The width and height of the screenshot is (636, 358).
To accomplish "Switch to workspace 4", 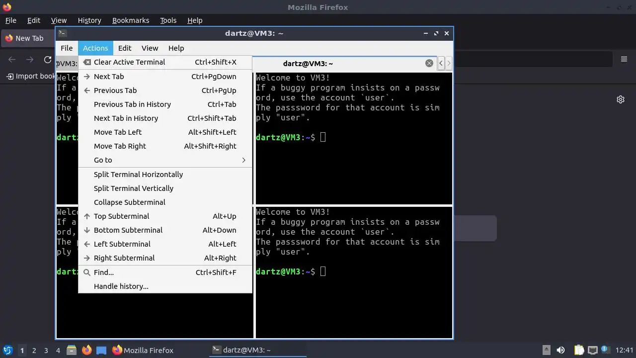I will [x=58, y=351].
